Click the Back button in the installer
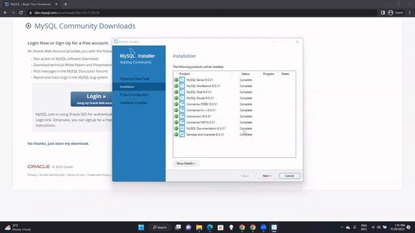 point(244,175)
